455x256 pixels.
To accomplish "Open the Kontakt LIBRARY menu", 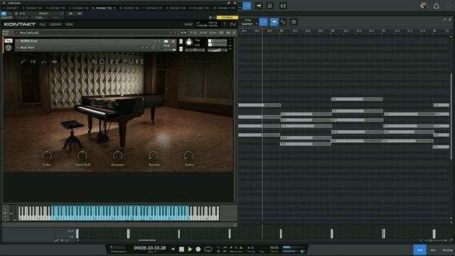I will (55, 24).
